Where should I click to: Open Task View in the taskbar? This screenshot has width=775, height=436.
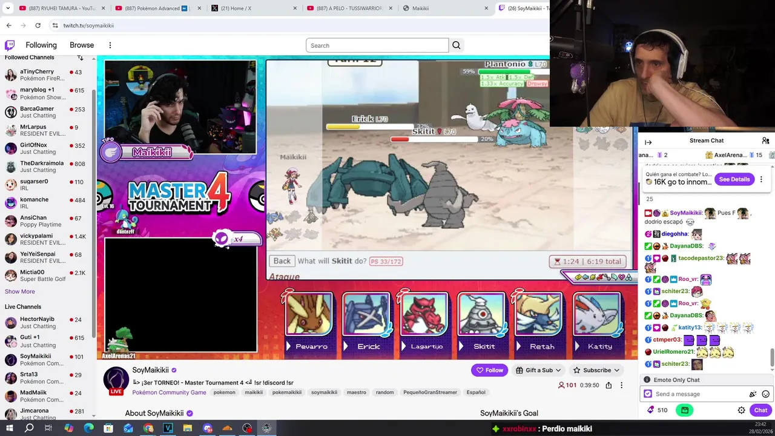(x=48, y=428)
